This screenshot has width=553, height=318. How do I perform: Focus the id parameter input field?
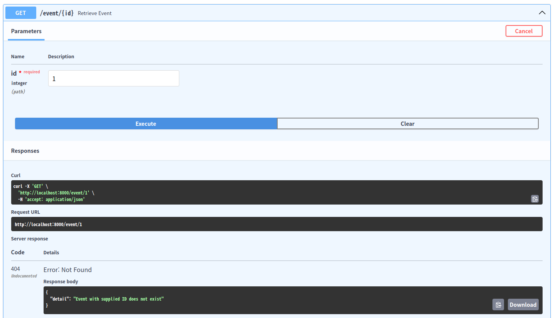coord(114,78)
